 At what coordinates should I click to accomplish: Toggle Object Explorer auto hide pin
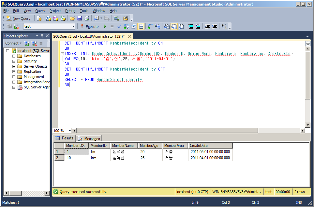pyautogui.click(x=42, y=36)
